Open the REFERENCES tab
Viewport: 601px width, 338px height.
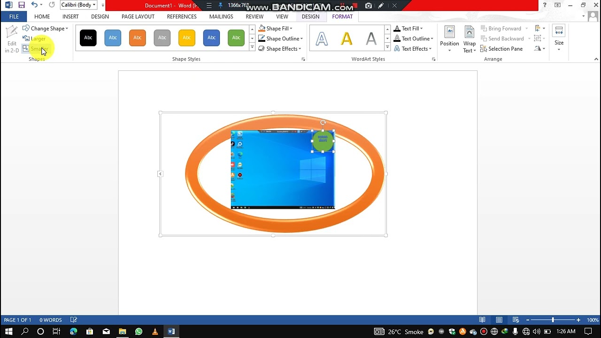click(x=182, y=16)
